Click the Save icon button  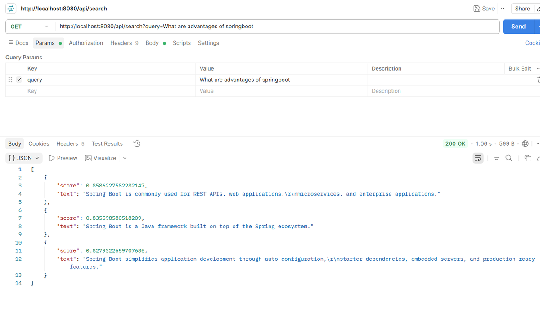pyautogui.click(x=484, y=9)
